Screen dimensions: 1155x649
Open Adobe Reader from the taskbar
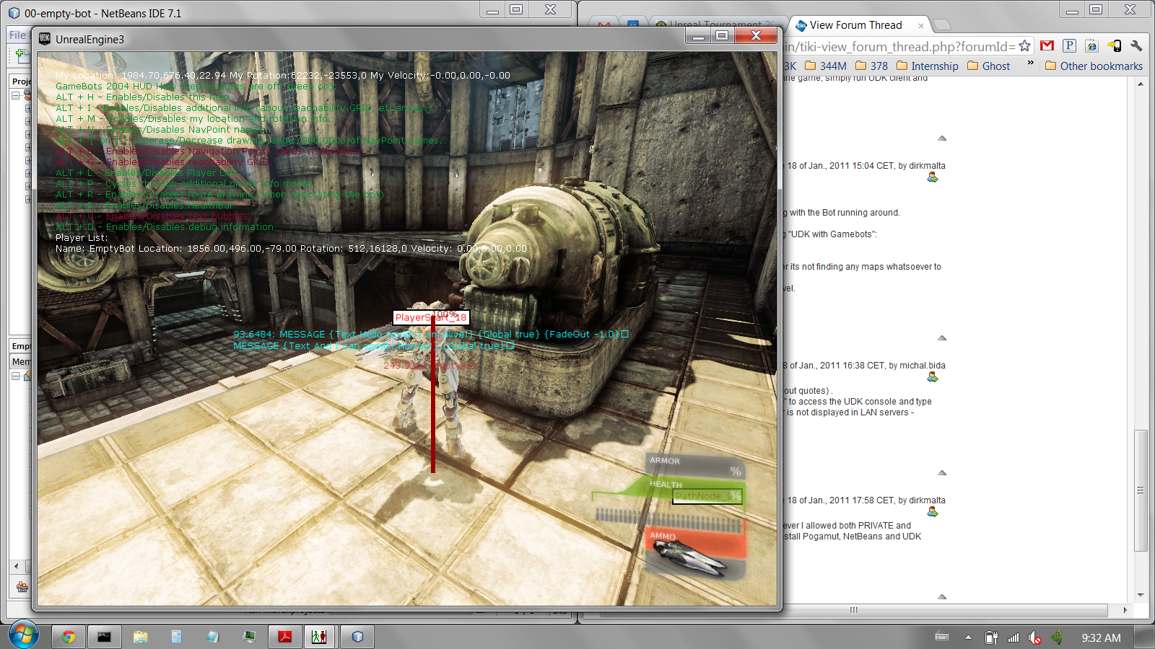[285, 637]
